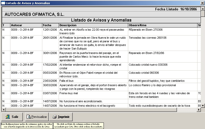Sort list by the T column header
Viewport: 205px width, 129px height.
6,25
